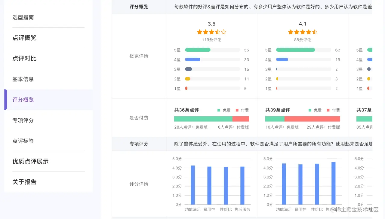Navigate to 专项评分 in the sidebar

(x=23, y=120)
